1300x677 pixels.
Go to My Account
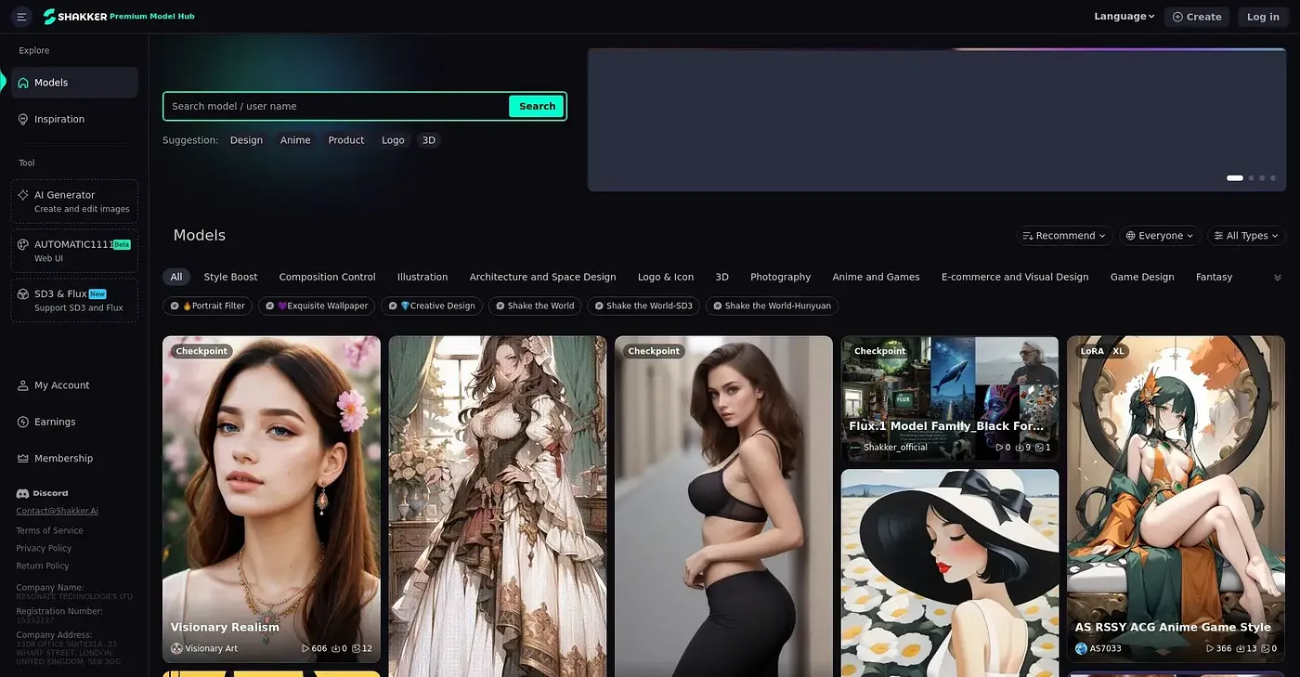click(74, 385)
